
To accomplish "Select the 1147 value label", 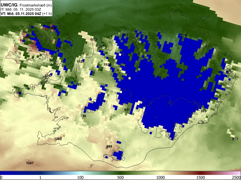I will click(48, 76).
